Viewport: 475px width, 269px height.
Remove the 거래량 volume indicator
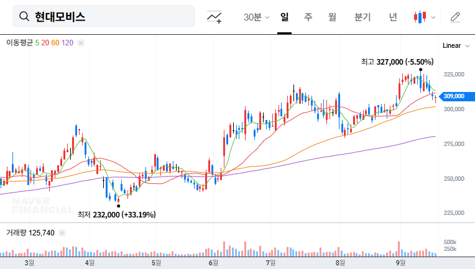tap(62, 233)
